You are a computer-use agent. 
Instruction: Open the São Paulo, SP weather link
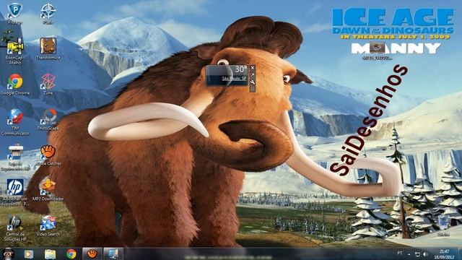[234, 79]
